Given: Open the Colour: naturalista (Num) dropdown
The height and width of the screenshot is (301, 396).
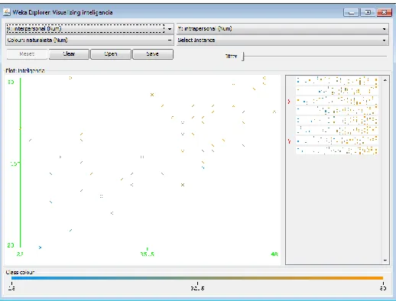Looking at the screenshot, I should pyautogui.click(x=89, y=40).
